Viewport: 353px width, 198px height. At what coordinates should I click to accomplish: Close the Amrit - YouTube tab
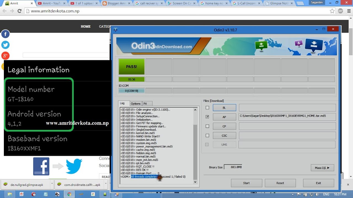[65, 3]
